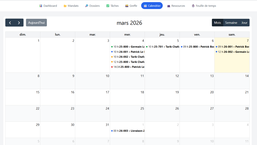
Task: Switch to Mois view
Action: coord(217,23)
